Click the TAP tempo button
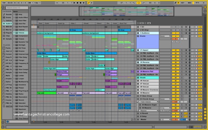Viewport: 208px width, 130px height. (x=4, y=3)
